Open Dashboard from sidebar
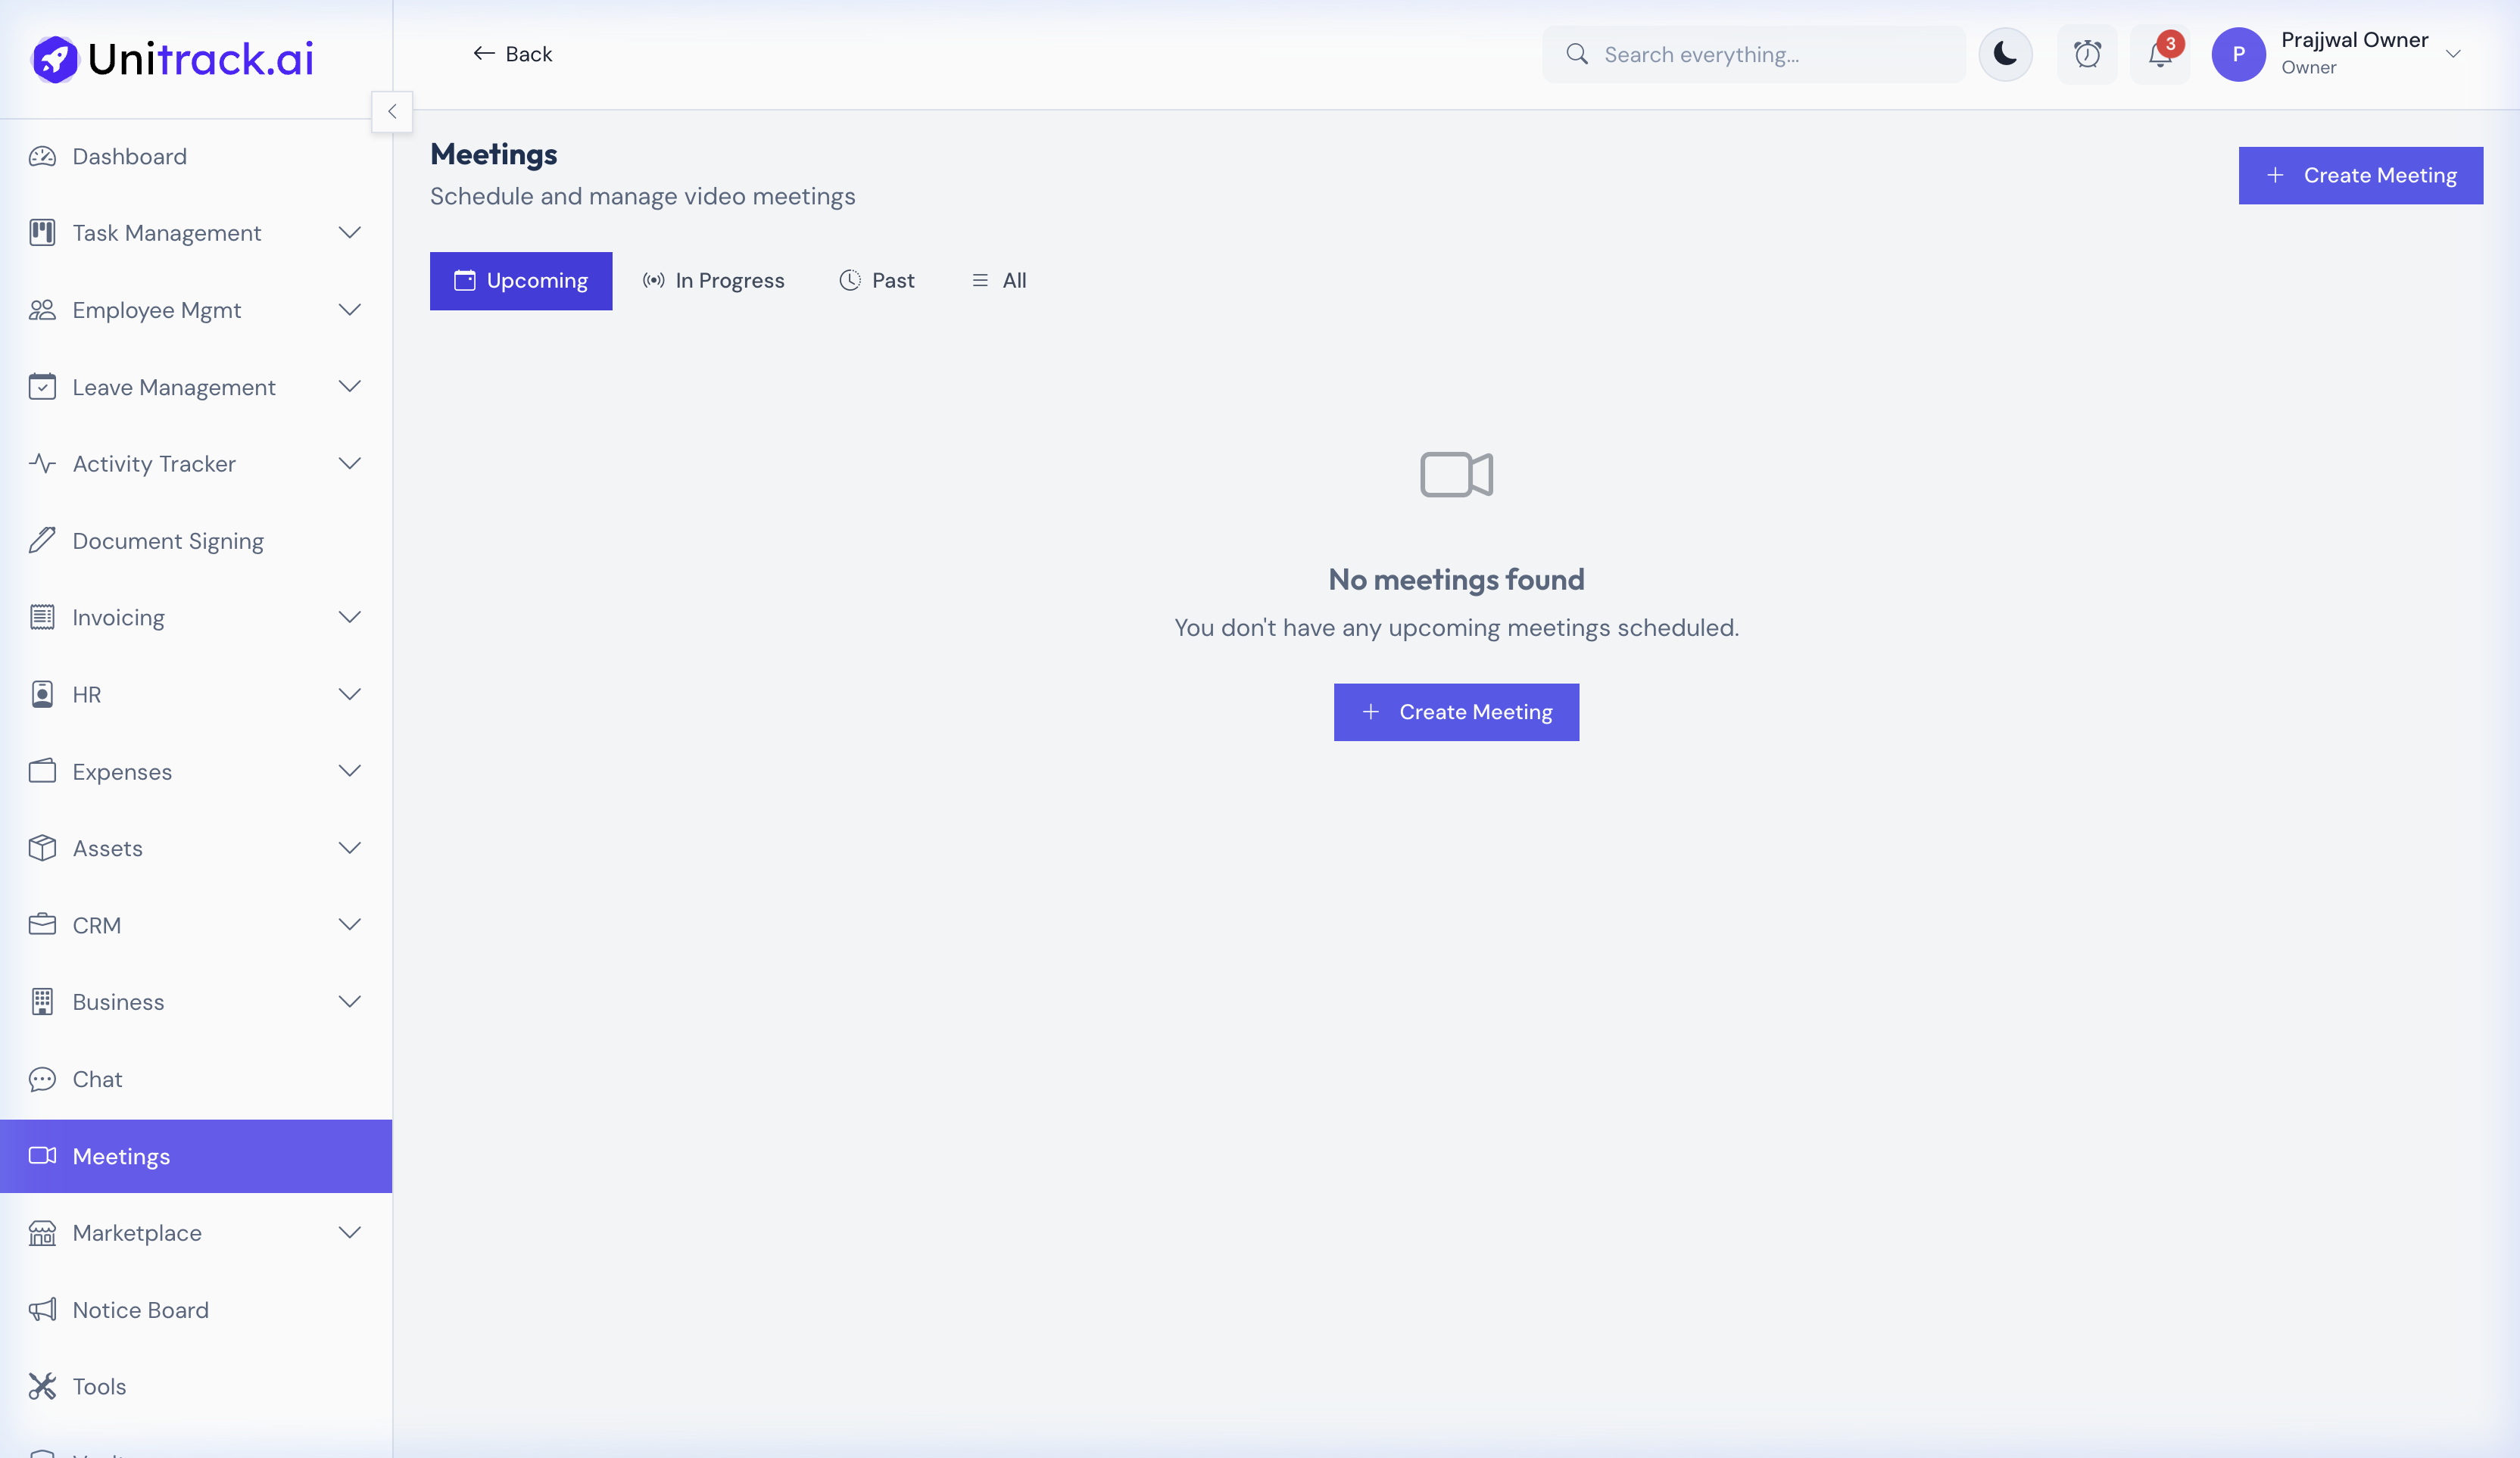This screenshot has height=1458, width=2520. [x=129, y=156]
